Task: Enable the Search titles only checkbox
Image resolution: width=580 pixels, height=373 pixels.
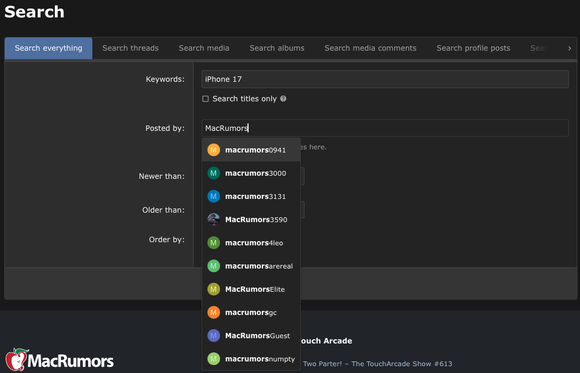Action: point(206,99)
